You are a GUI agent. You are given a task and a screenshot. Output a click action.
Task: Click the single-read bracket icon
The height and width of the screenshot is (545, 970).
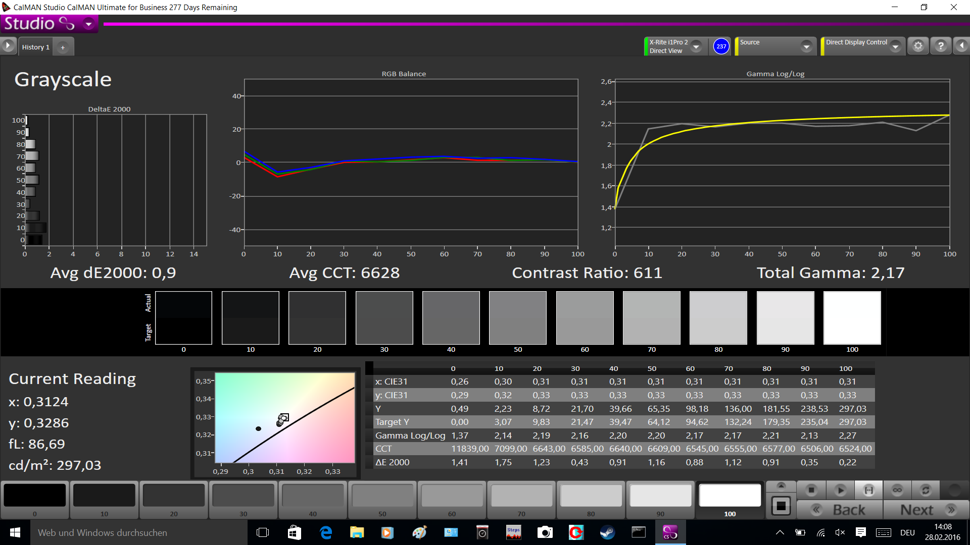pyautogui.click(x=868, y=489)
